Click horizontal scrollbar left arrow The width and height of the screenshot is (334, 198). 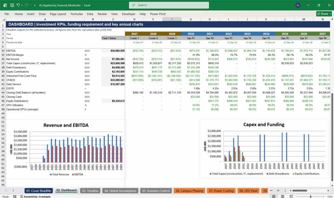[x=290, y=191]
